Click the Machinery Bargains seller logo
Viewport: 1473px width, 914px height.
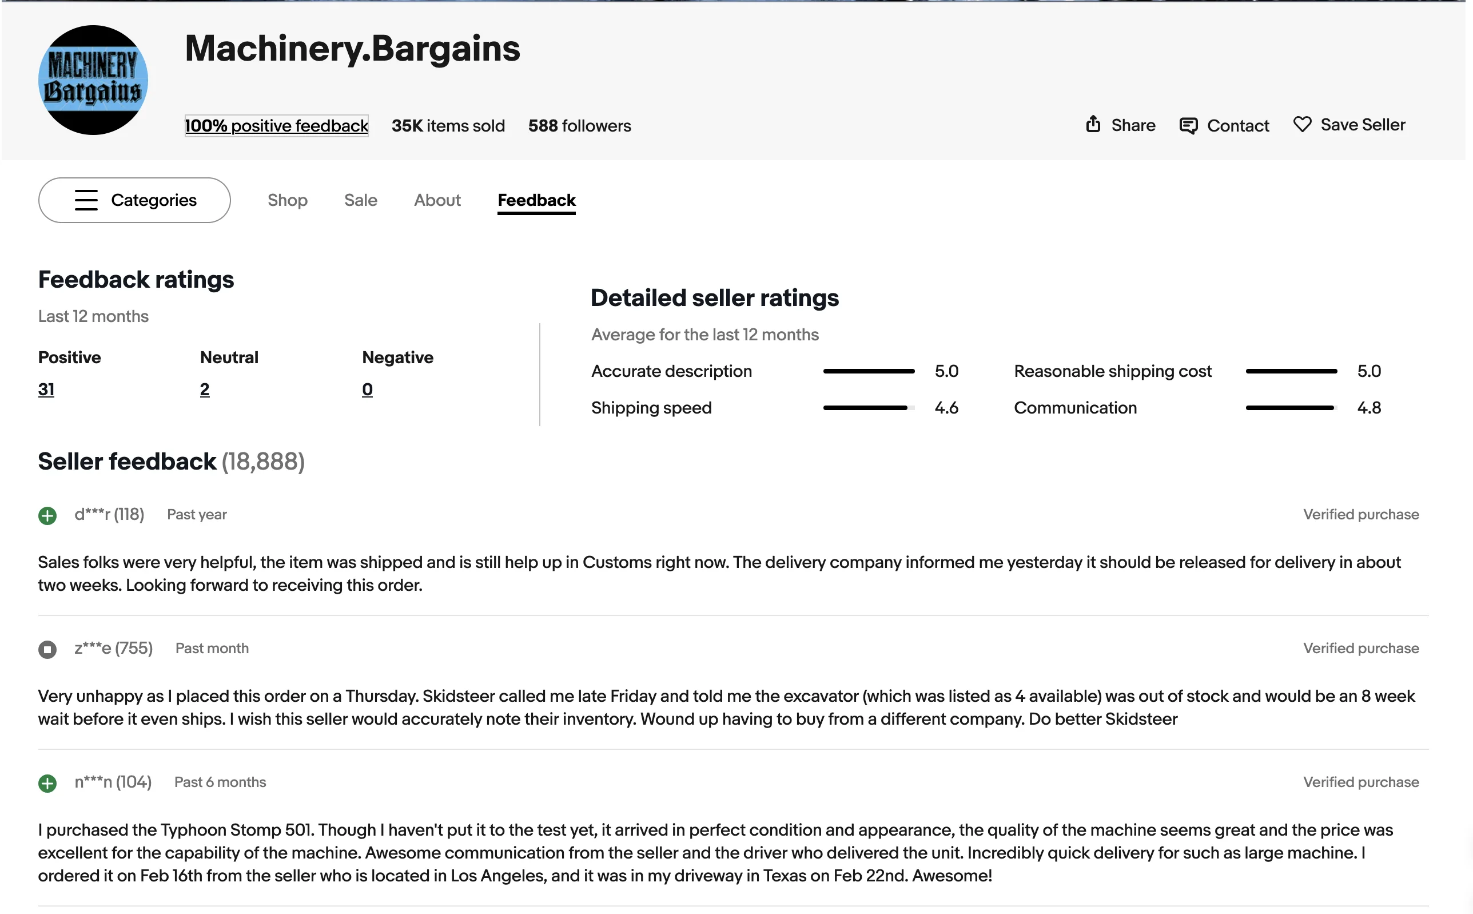[93, 80]
